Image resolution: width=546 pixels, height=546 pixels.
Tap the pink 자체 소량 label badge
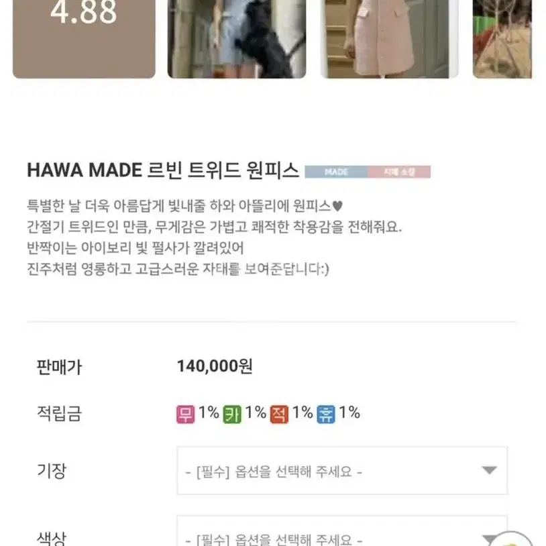pos(399,172)
